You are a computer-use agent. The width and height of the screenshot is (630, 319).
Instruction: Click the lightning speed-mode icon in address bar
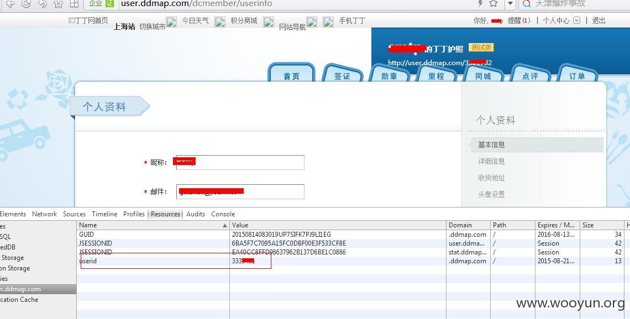480,3
